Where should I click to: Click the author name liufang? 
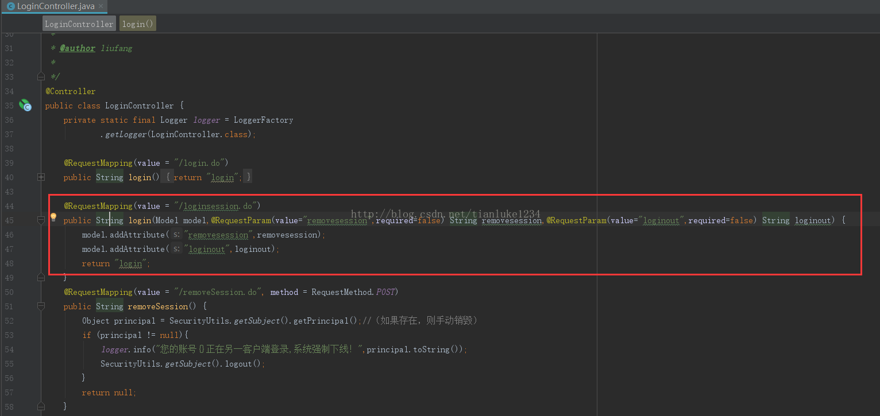point(117,48)
